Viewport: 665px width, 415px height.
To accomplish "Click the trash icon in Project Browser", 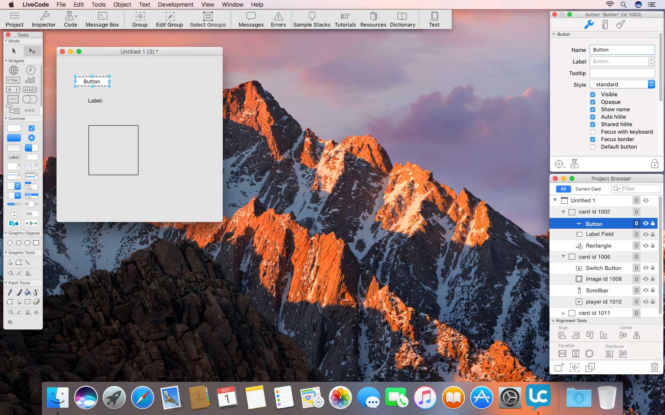I will (654, 367).
